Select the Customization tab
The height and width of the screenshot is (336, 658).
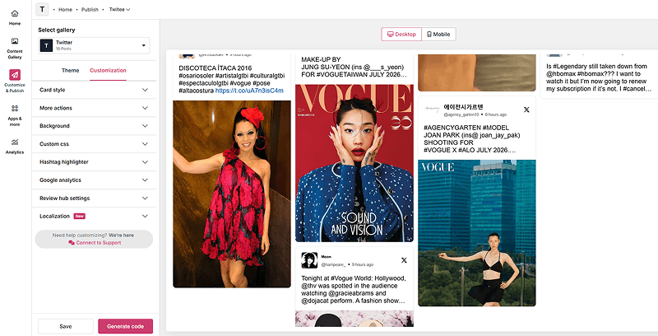click(x=108, y=71)
